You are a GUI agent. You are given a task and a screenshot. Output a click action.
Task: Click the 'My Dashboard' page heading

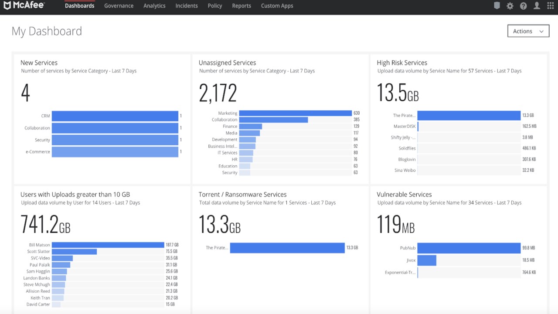(47, 31)
